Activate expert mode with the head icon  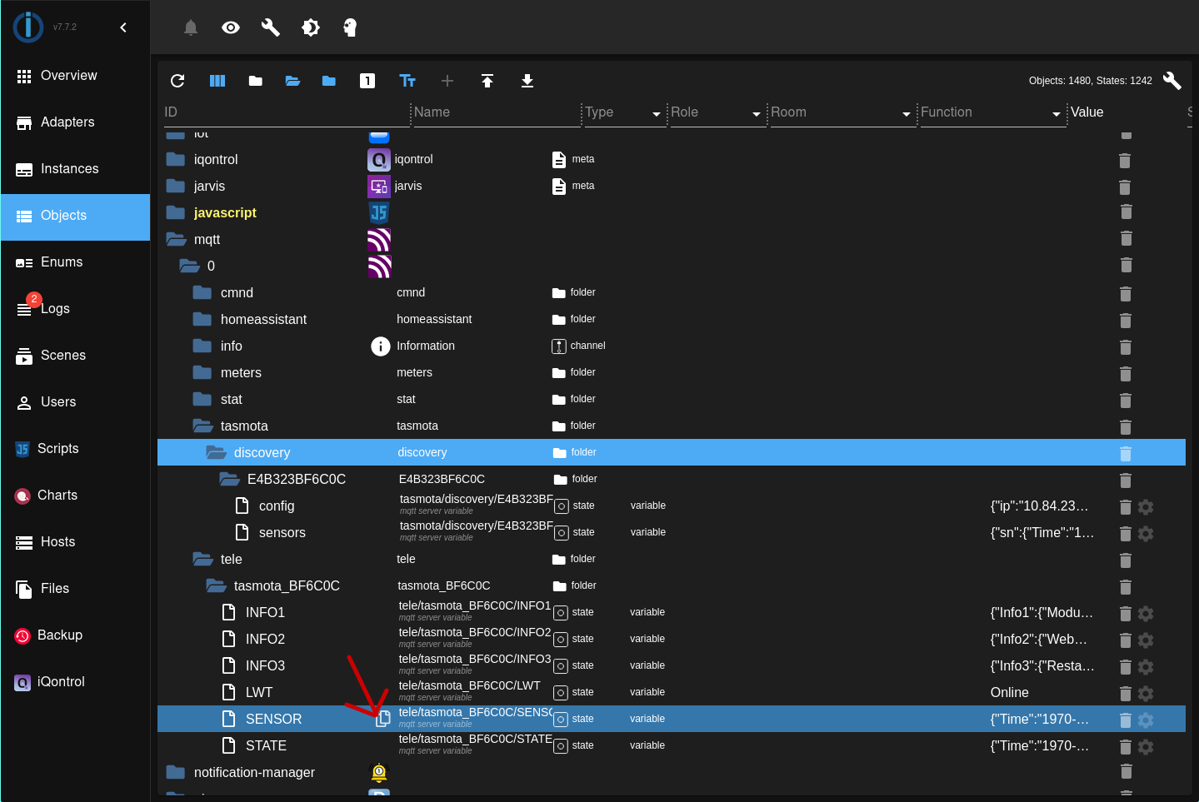350,27
